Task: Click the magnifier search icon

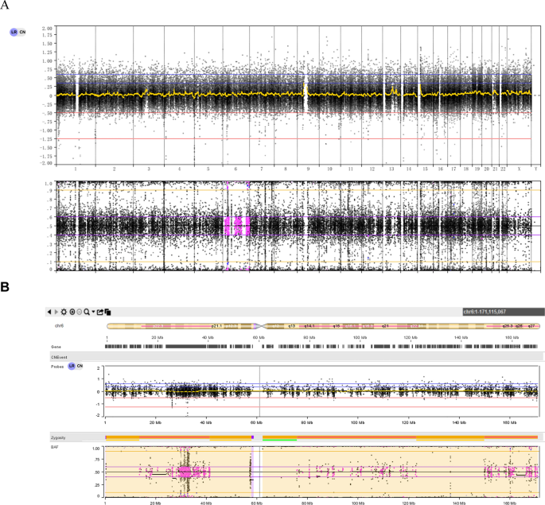Action: pyautogui.click(x=87, y=312)
